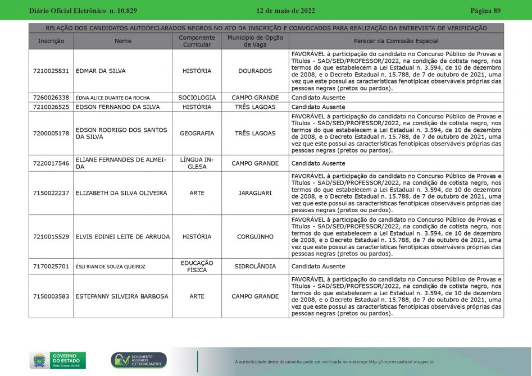This screenshot has height=376, width=532.
Task: Click the date 12 de maio de 2022
Action: 285,11
